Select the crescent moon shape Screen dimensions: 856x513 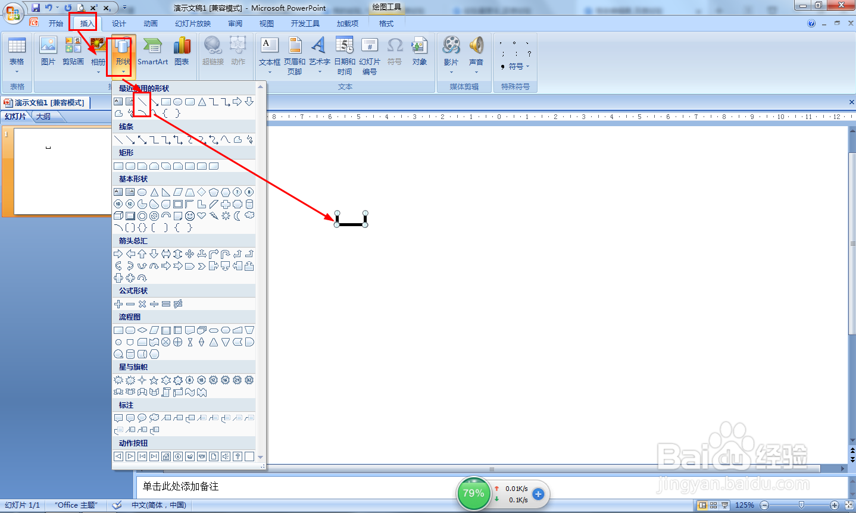238,215
